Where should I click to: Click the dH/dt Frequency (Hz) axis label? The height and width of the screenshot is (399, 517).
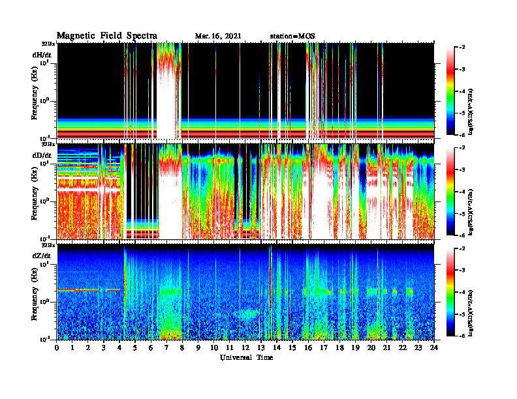(x=35, y=93)
